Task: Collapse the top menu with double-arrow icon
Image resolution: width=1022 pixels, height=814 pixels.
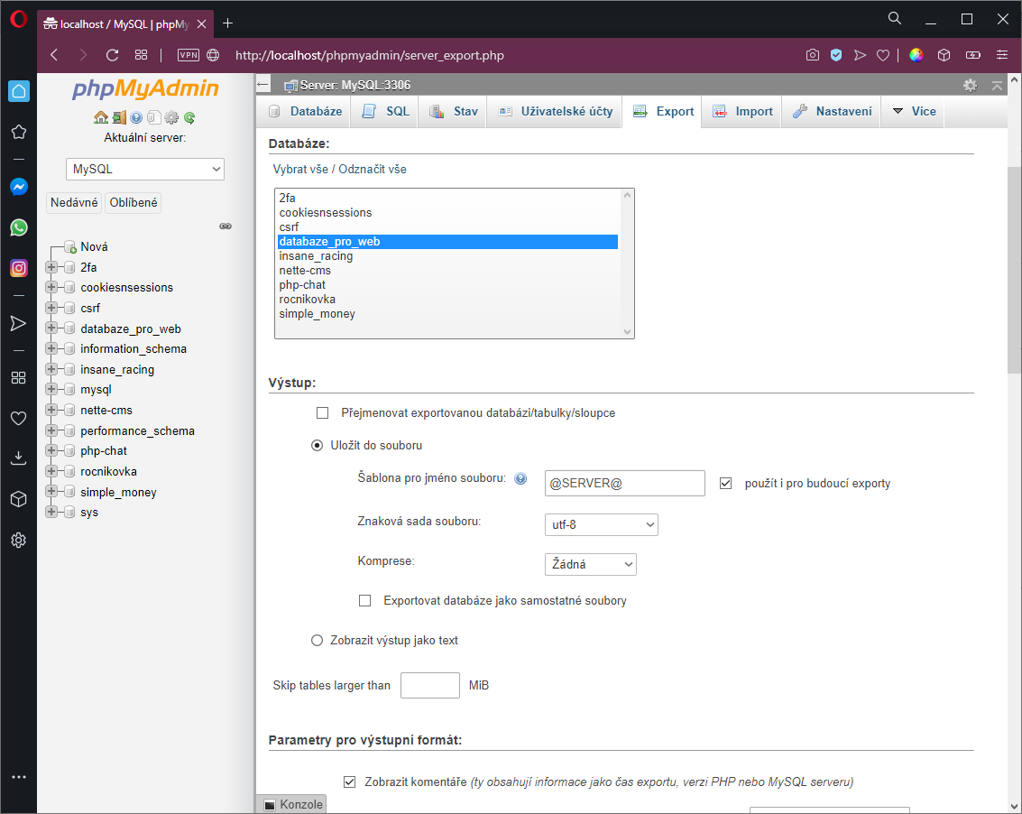Action: pyautogui.click(x=997, y=85)
